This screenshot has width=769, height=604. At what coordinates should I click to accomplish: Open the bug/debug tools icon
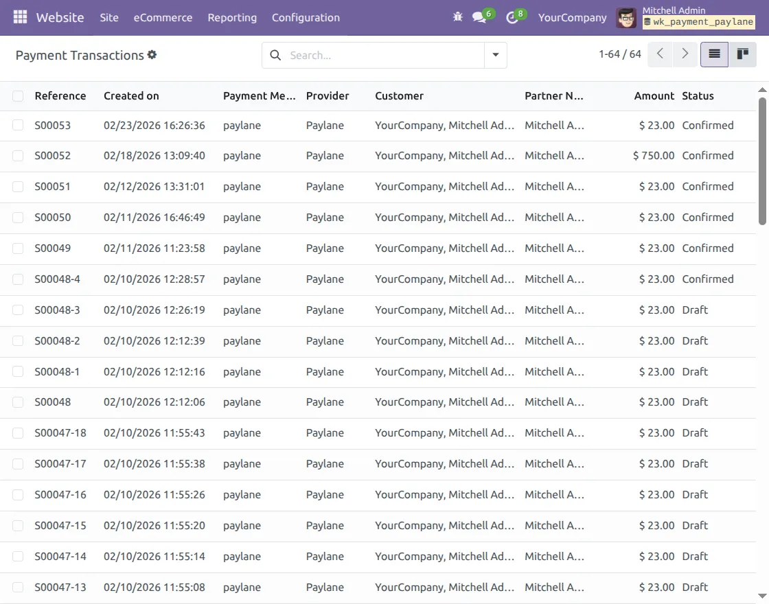point(457,16)
